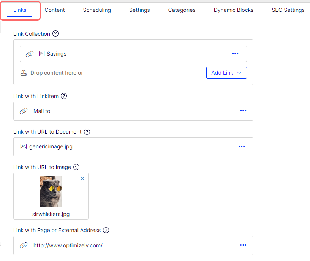Switch to the Content tab
The width and height of the screenshot is (310, 261).
55,10
